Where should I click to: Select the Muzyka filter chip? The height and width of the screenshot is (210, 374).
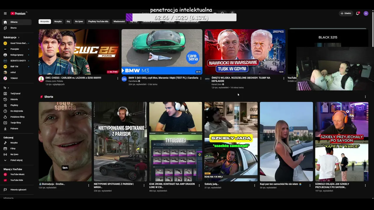pyautogui.click(x=58, y=22)
